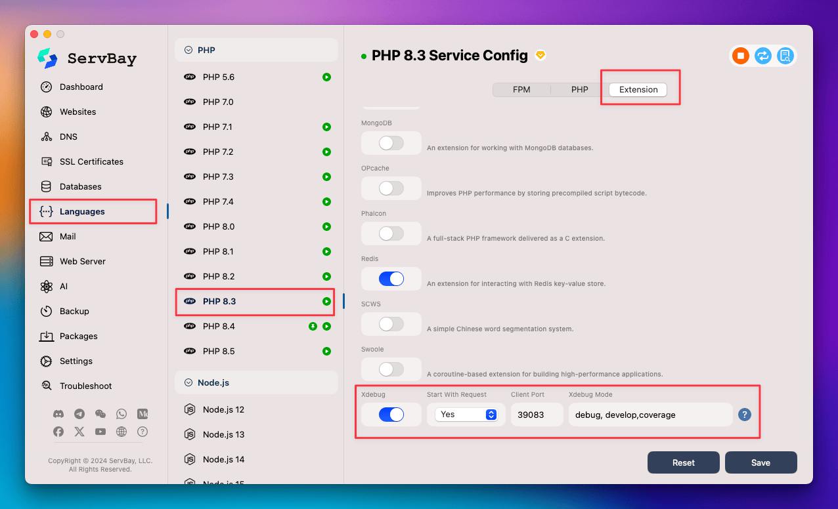Click the help question mark beside Xdebug Mode

744,414
